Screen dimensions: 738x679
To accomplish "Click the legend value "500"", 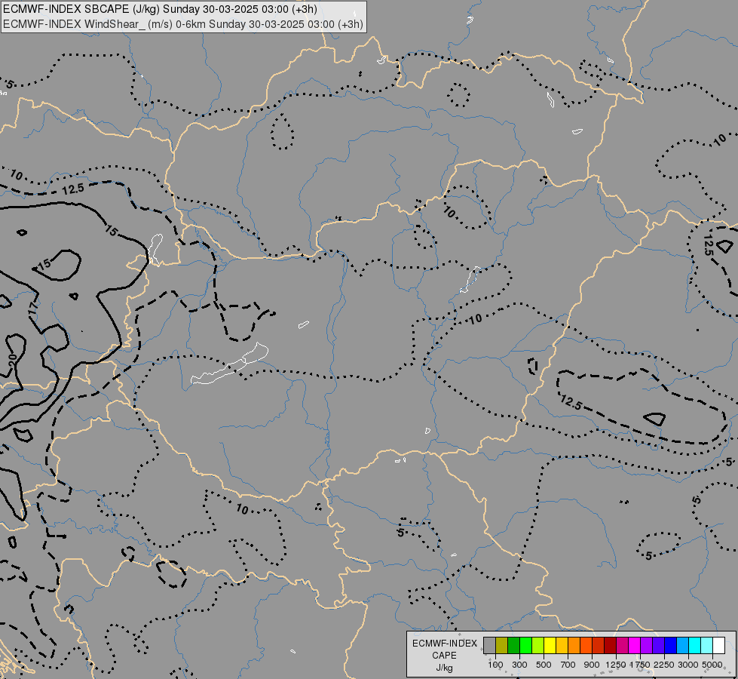I will (544, 665).
